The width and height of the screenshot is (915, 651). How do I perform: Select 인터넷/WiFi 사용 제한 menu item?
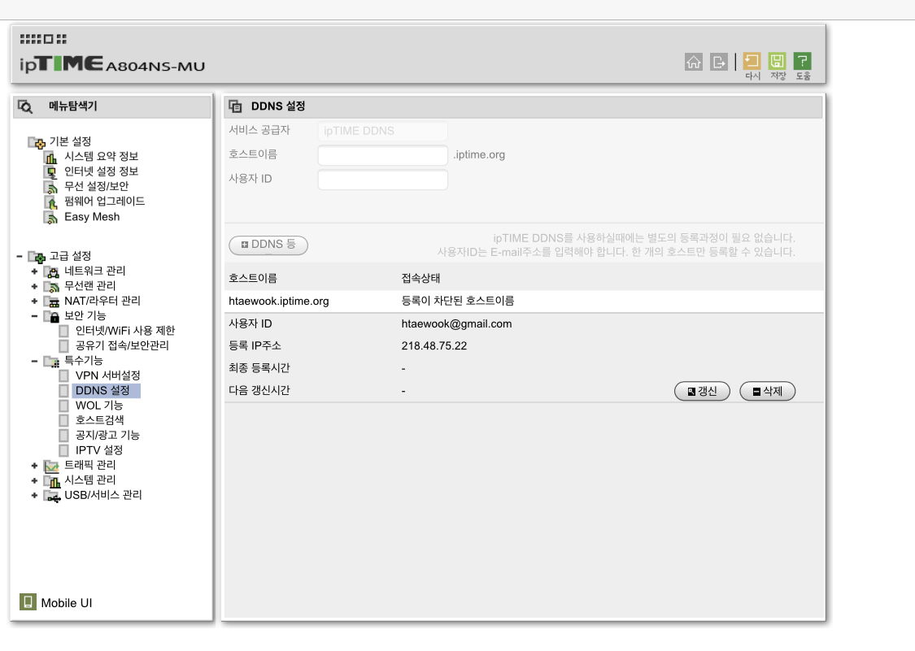click(125, 331)
